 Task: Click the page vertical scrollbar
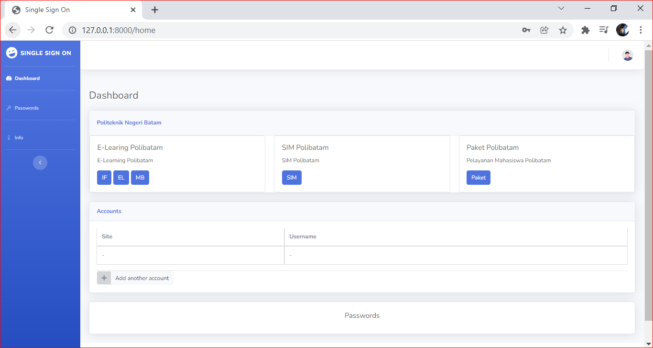click(649, 185)
